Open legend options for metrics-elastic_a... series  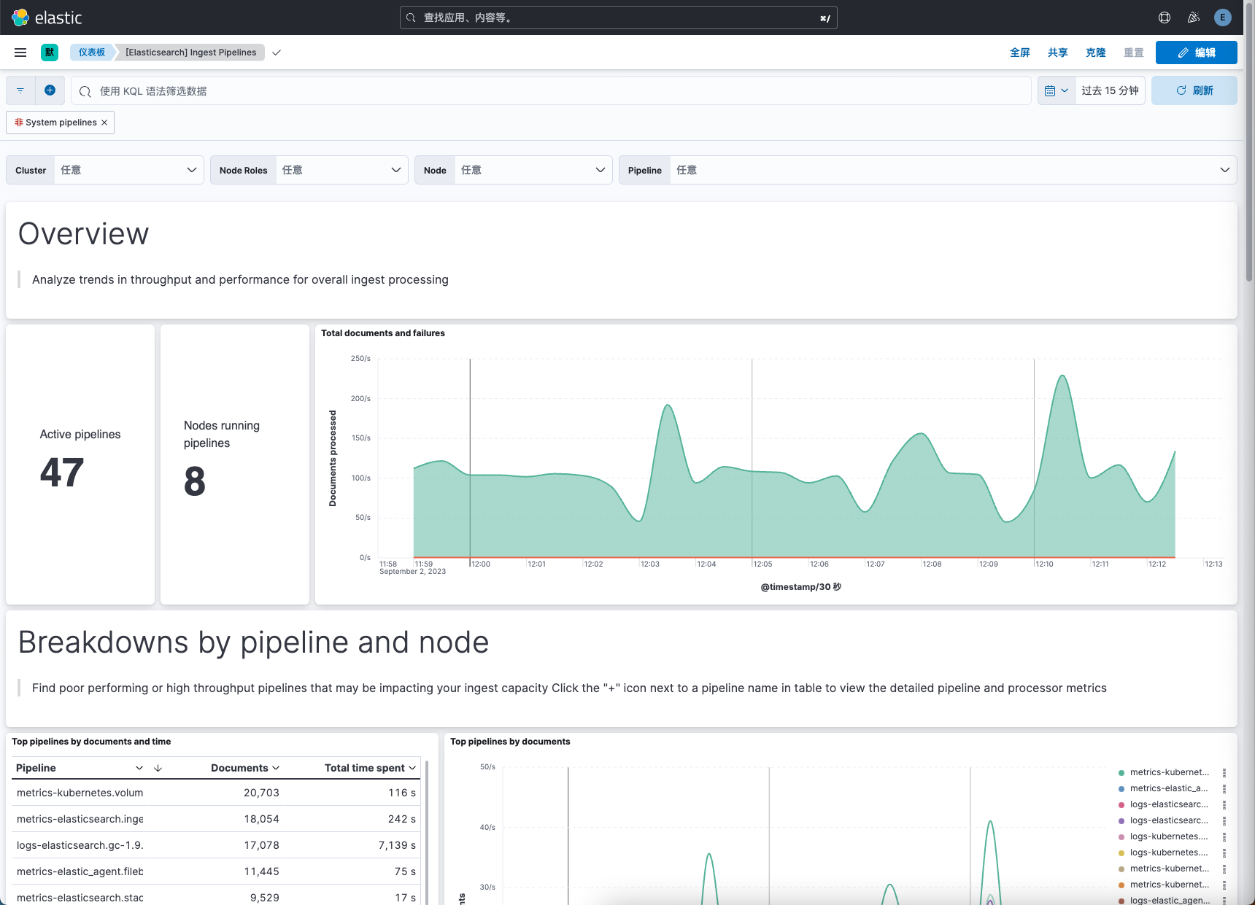point(1224,788)
